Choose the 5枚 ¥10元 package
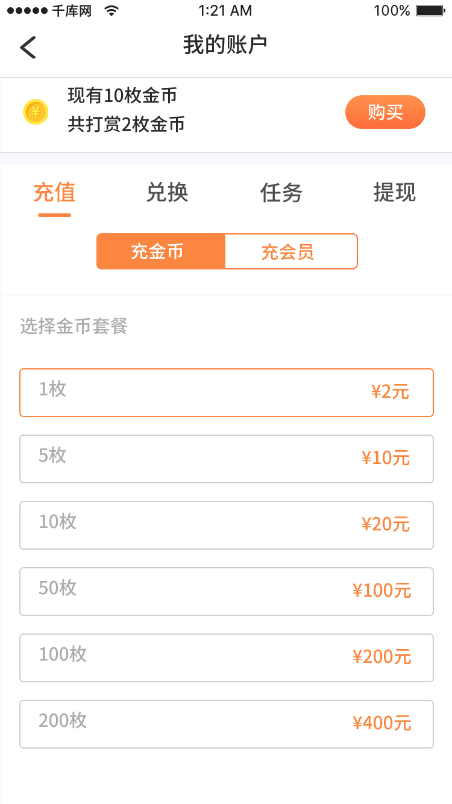Image resolution: width=452 pixels, height=804 pixels. point(227,459)
